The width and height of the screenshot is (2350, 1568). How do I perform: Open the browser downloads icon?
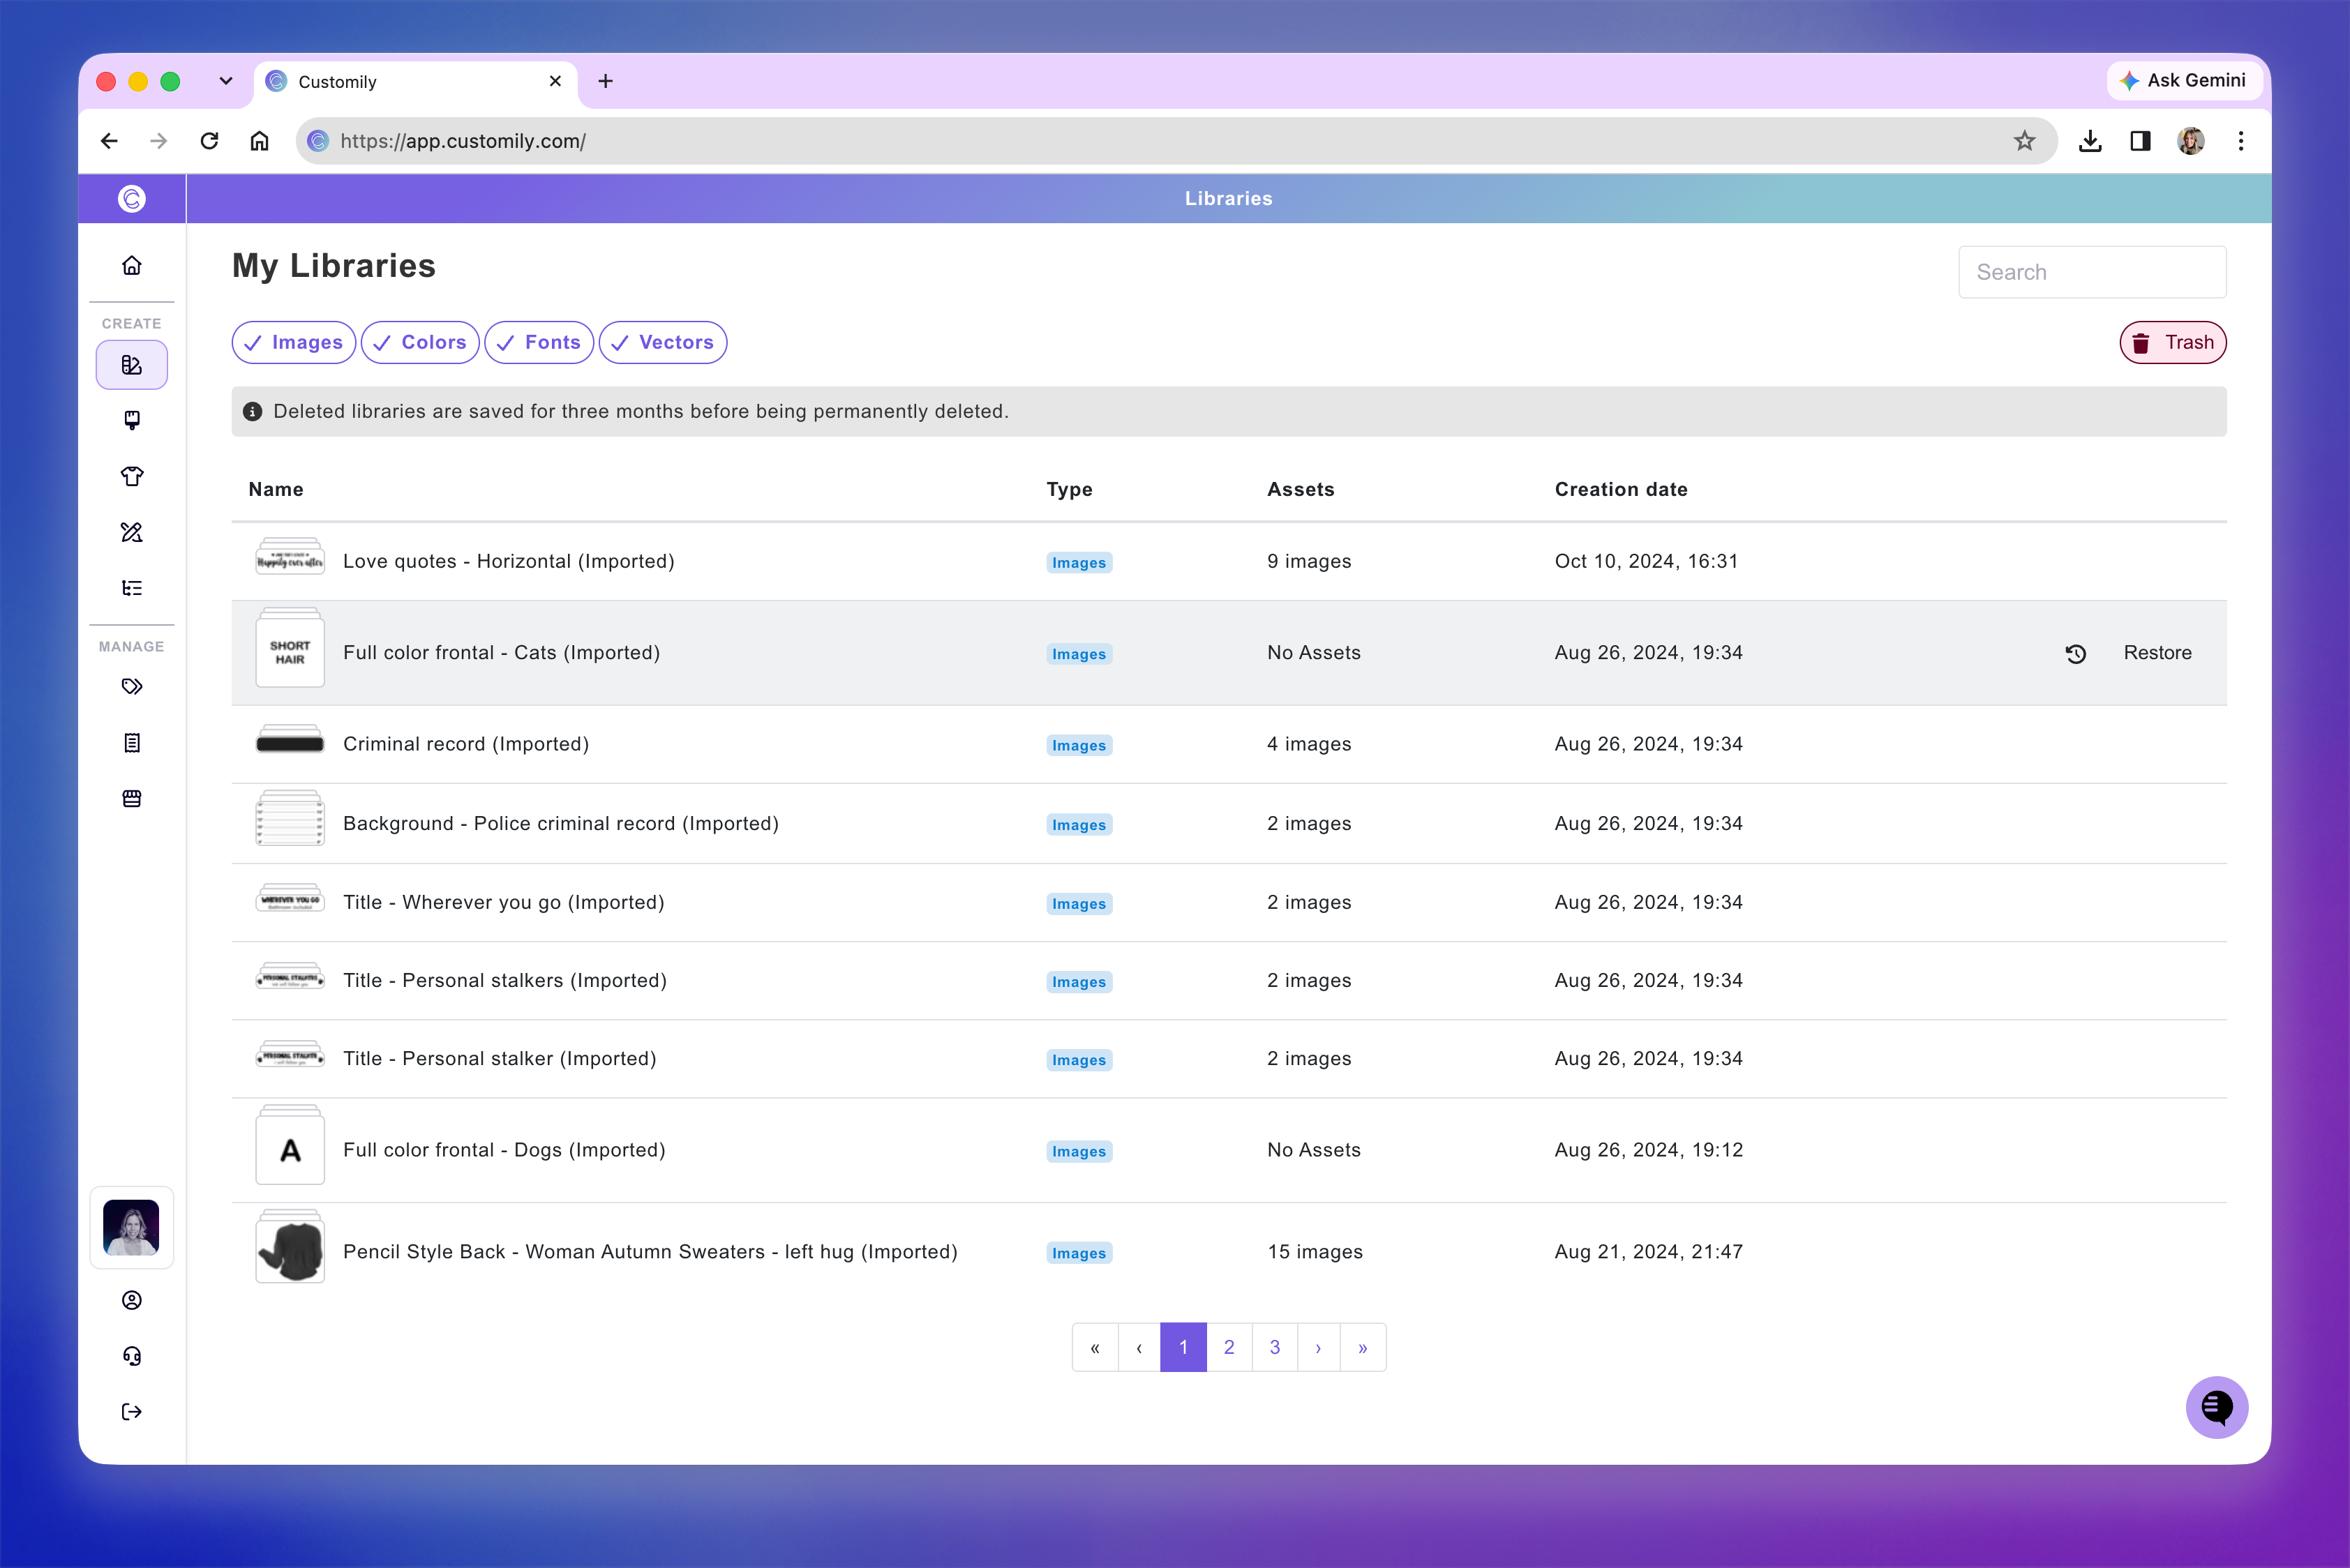pyautogui.click(x=2090, y=141)
